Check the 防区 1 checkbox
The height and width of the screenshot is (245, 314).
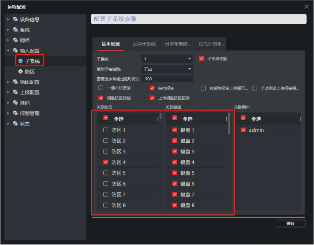pos(106,130)
